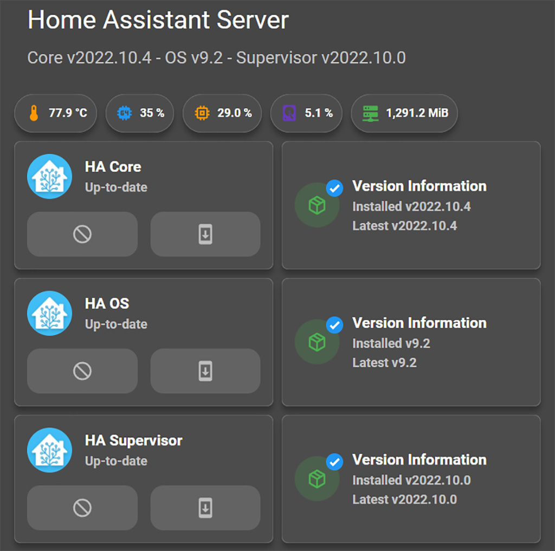The height and width of the screenshot is (551, 555).
Task: Click install update button in HA Core card
Action: click(x=205, y=234)
